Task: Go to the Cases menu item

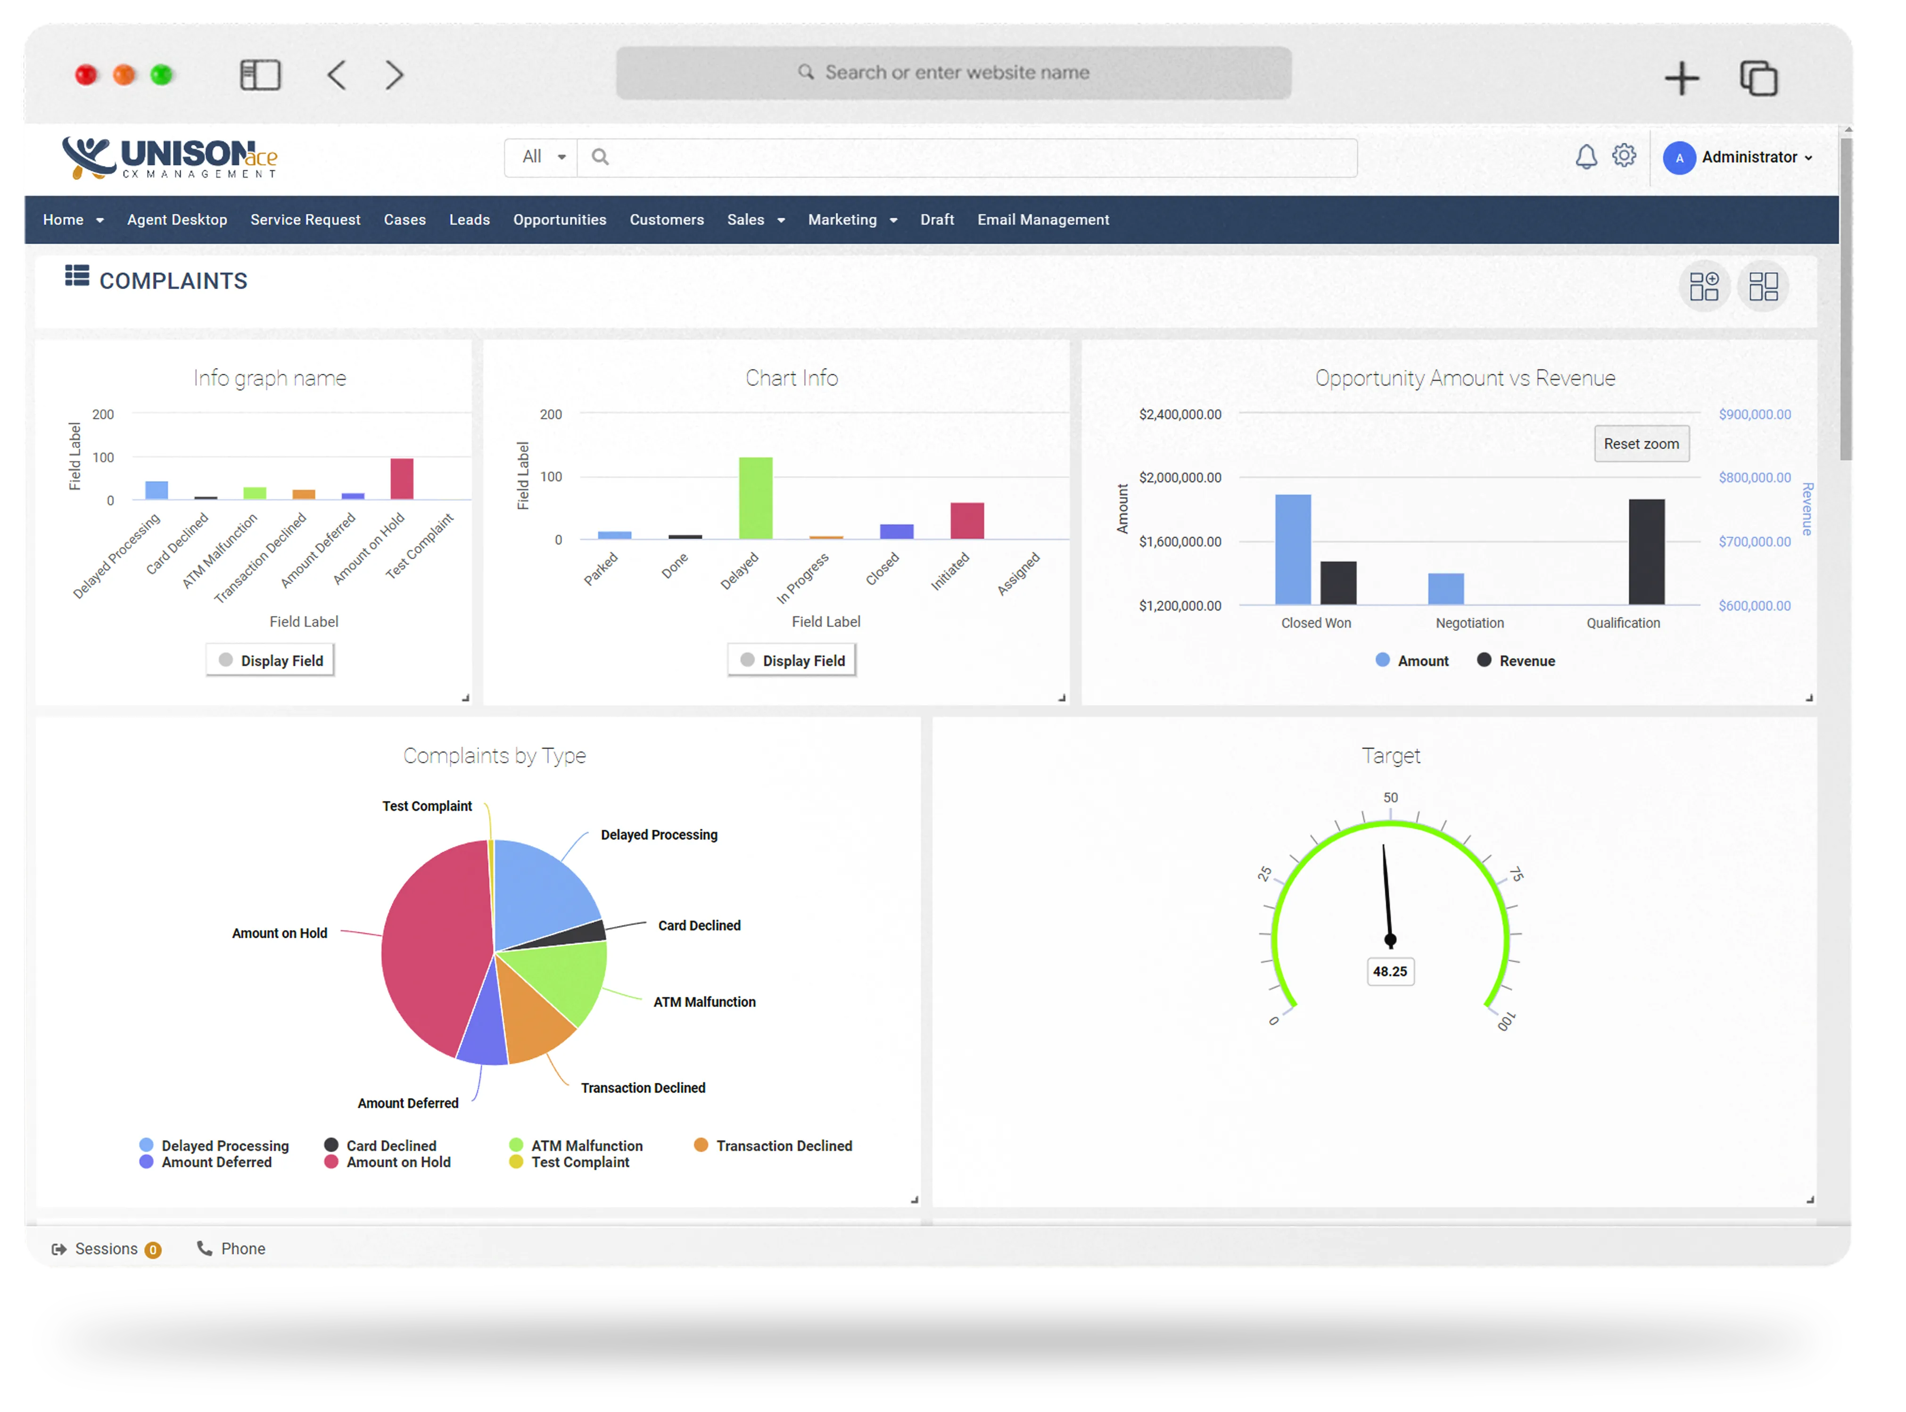Action: point(404,220)
